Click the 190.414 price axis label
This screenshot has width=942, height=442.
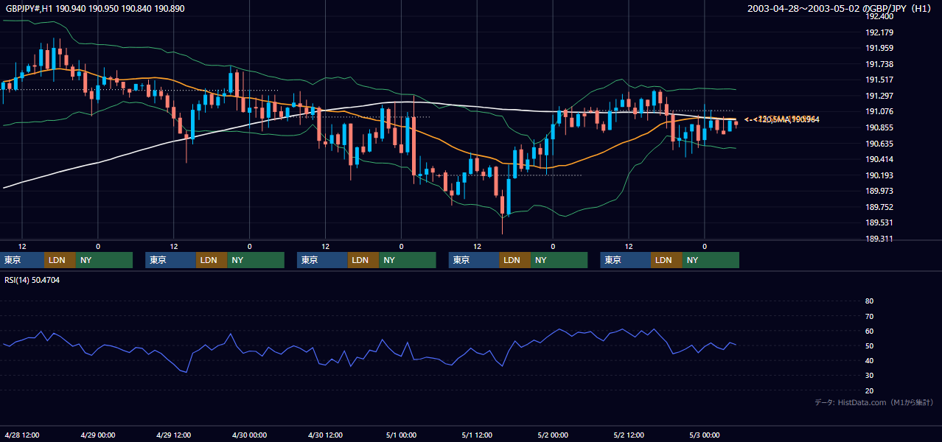pyautogui.click(x=879, y=159)
